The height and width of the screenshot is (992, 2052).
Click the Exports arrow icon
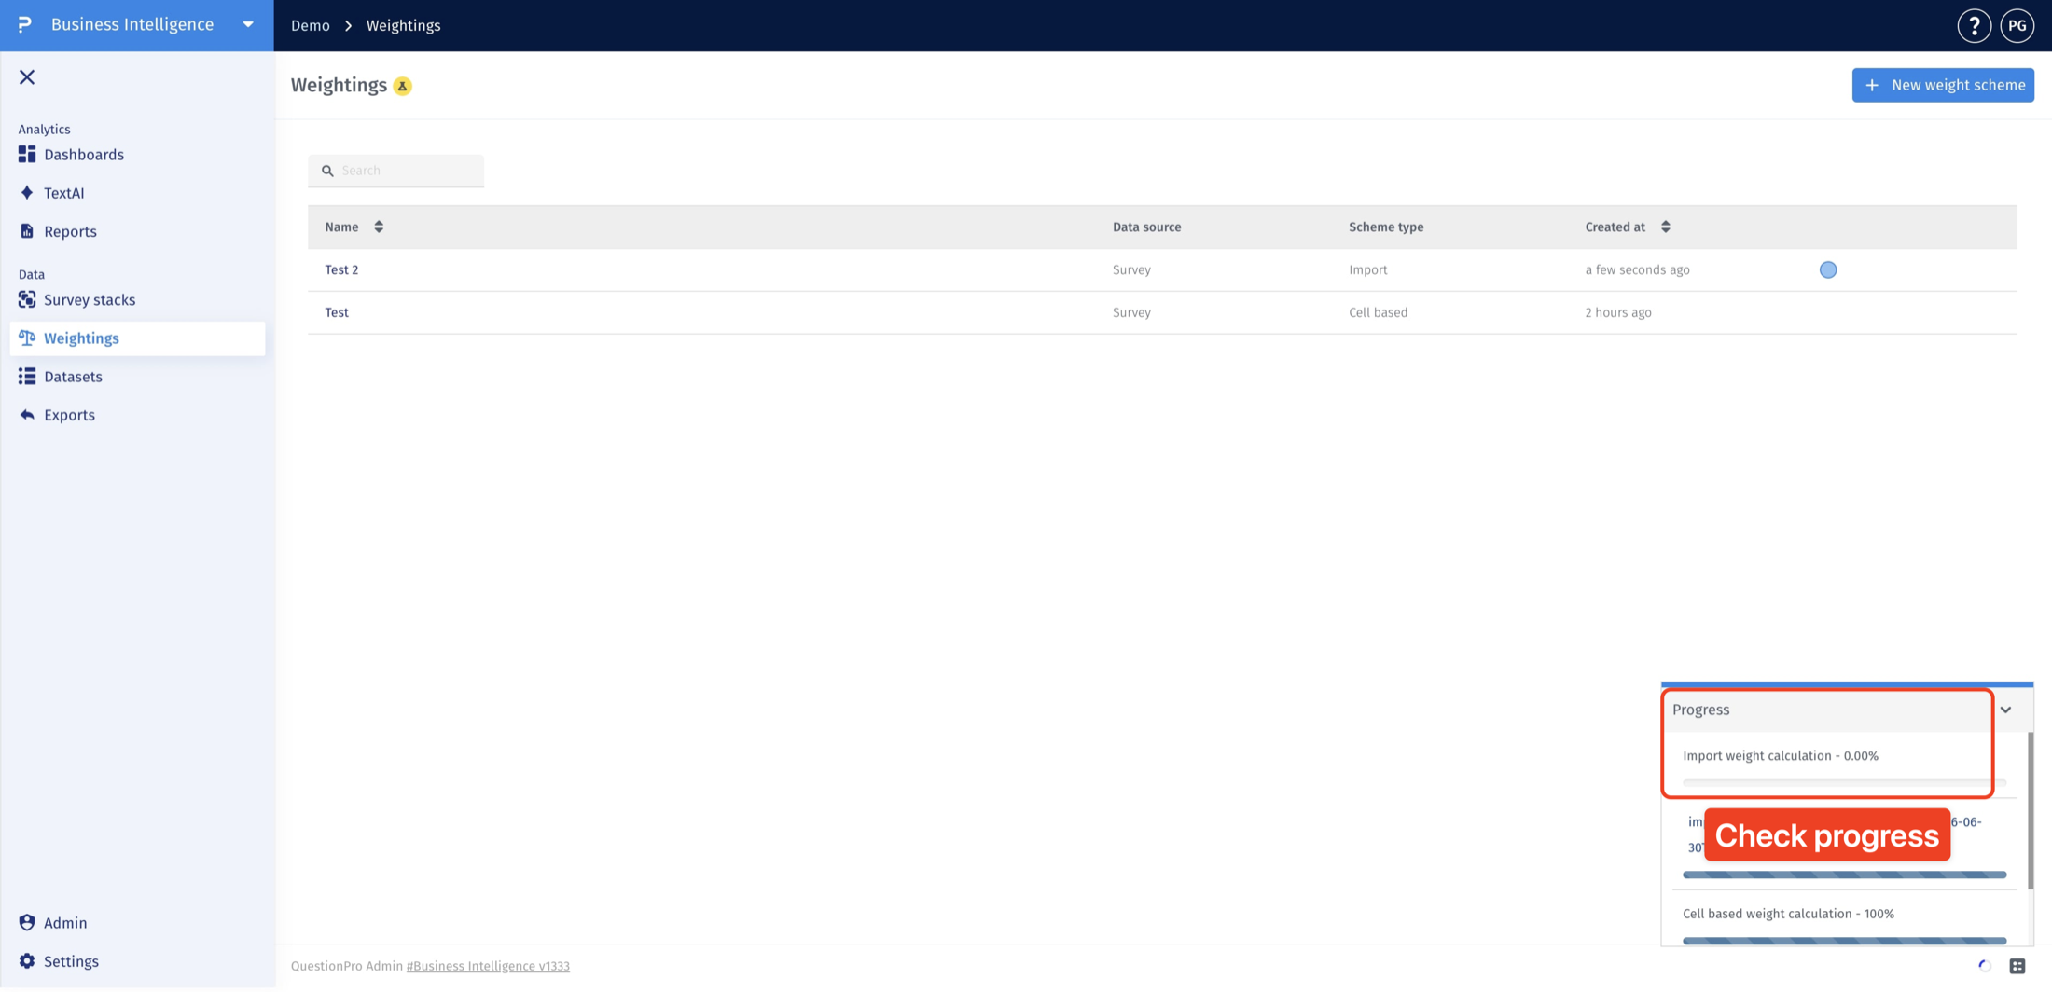[x=27, y=414]
